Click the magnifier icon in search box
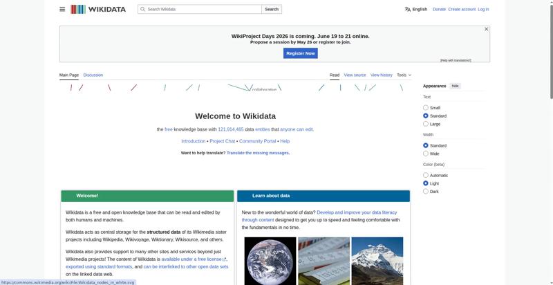Image resolution: width=553 pixels, height=285 pixels. coord(142,9)
